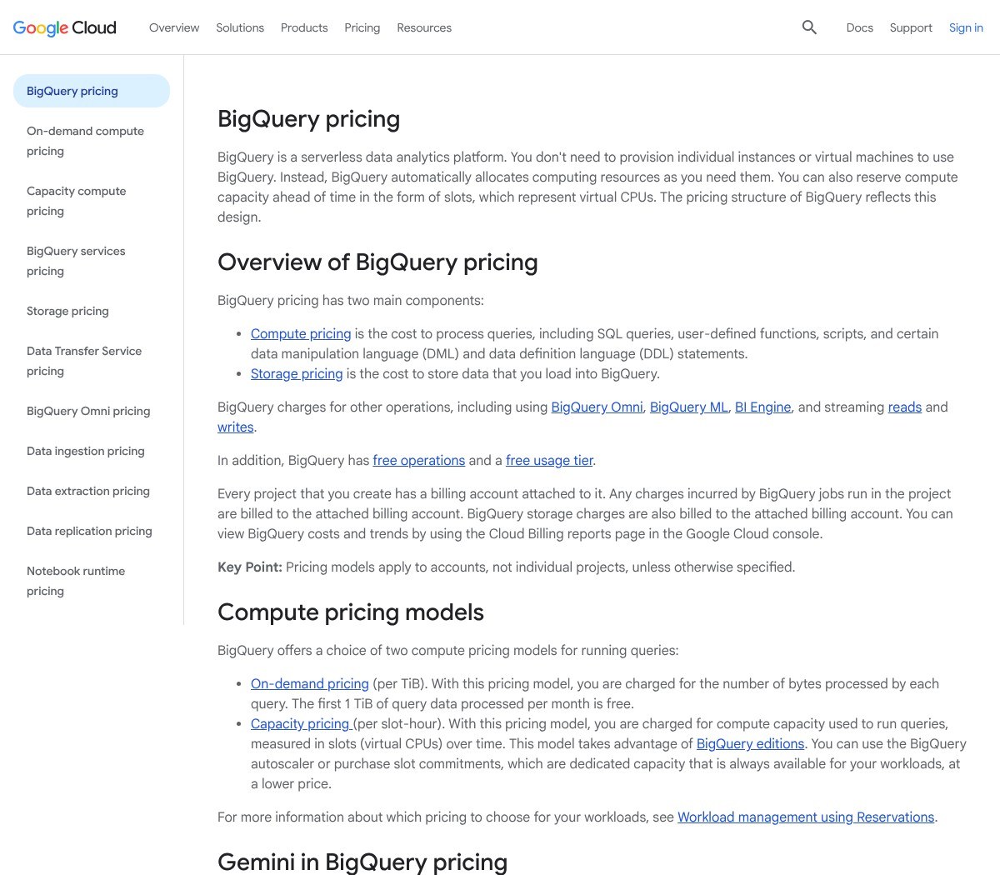Open the Pricing menu

(x=362, y=27)
